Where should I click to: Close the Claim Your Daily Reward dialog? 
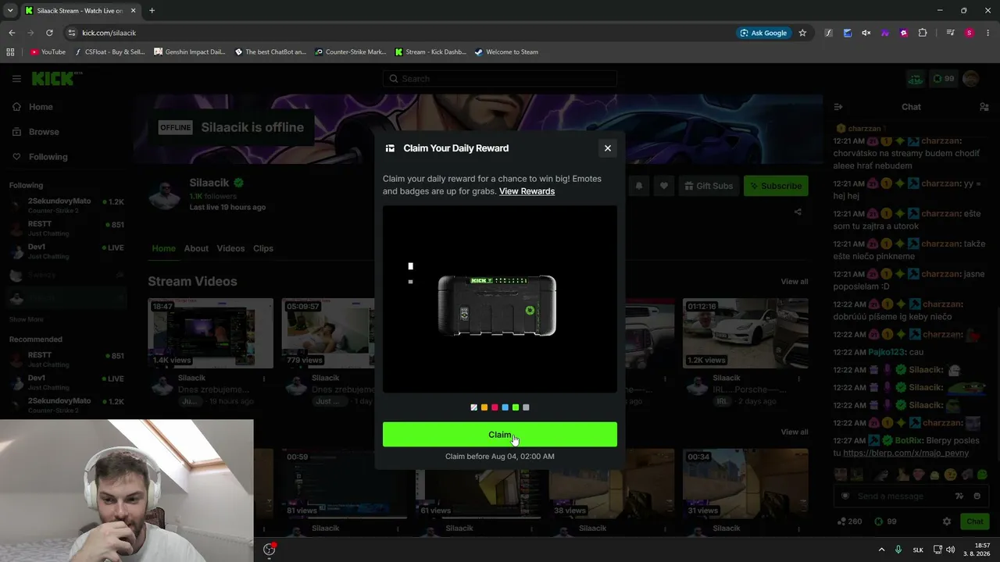[608, 148]
